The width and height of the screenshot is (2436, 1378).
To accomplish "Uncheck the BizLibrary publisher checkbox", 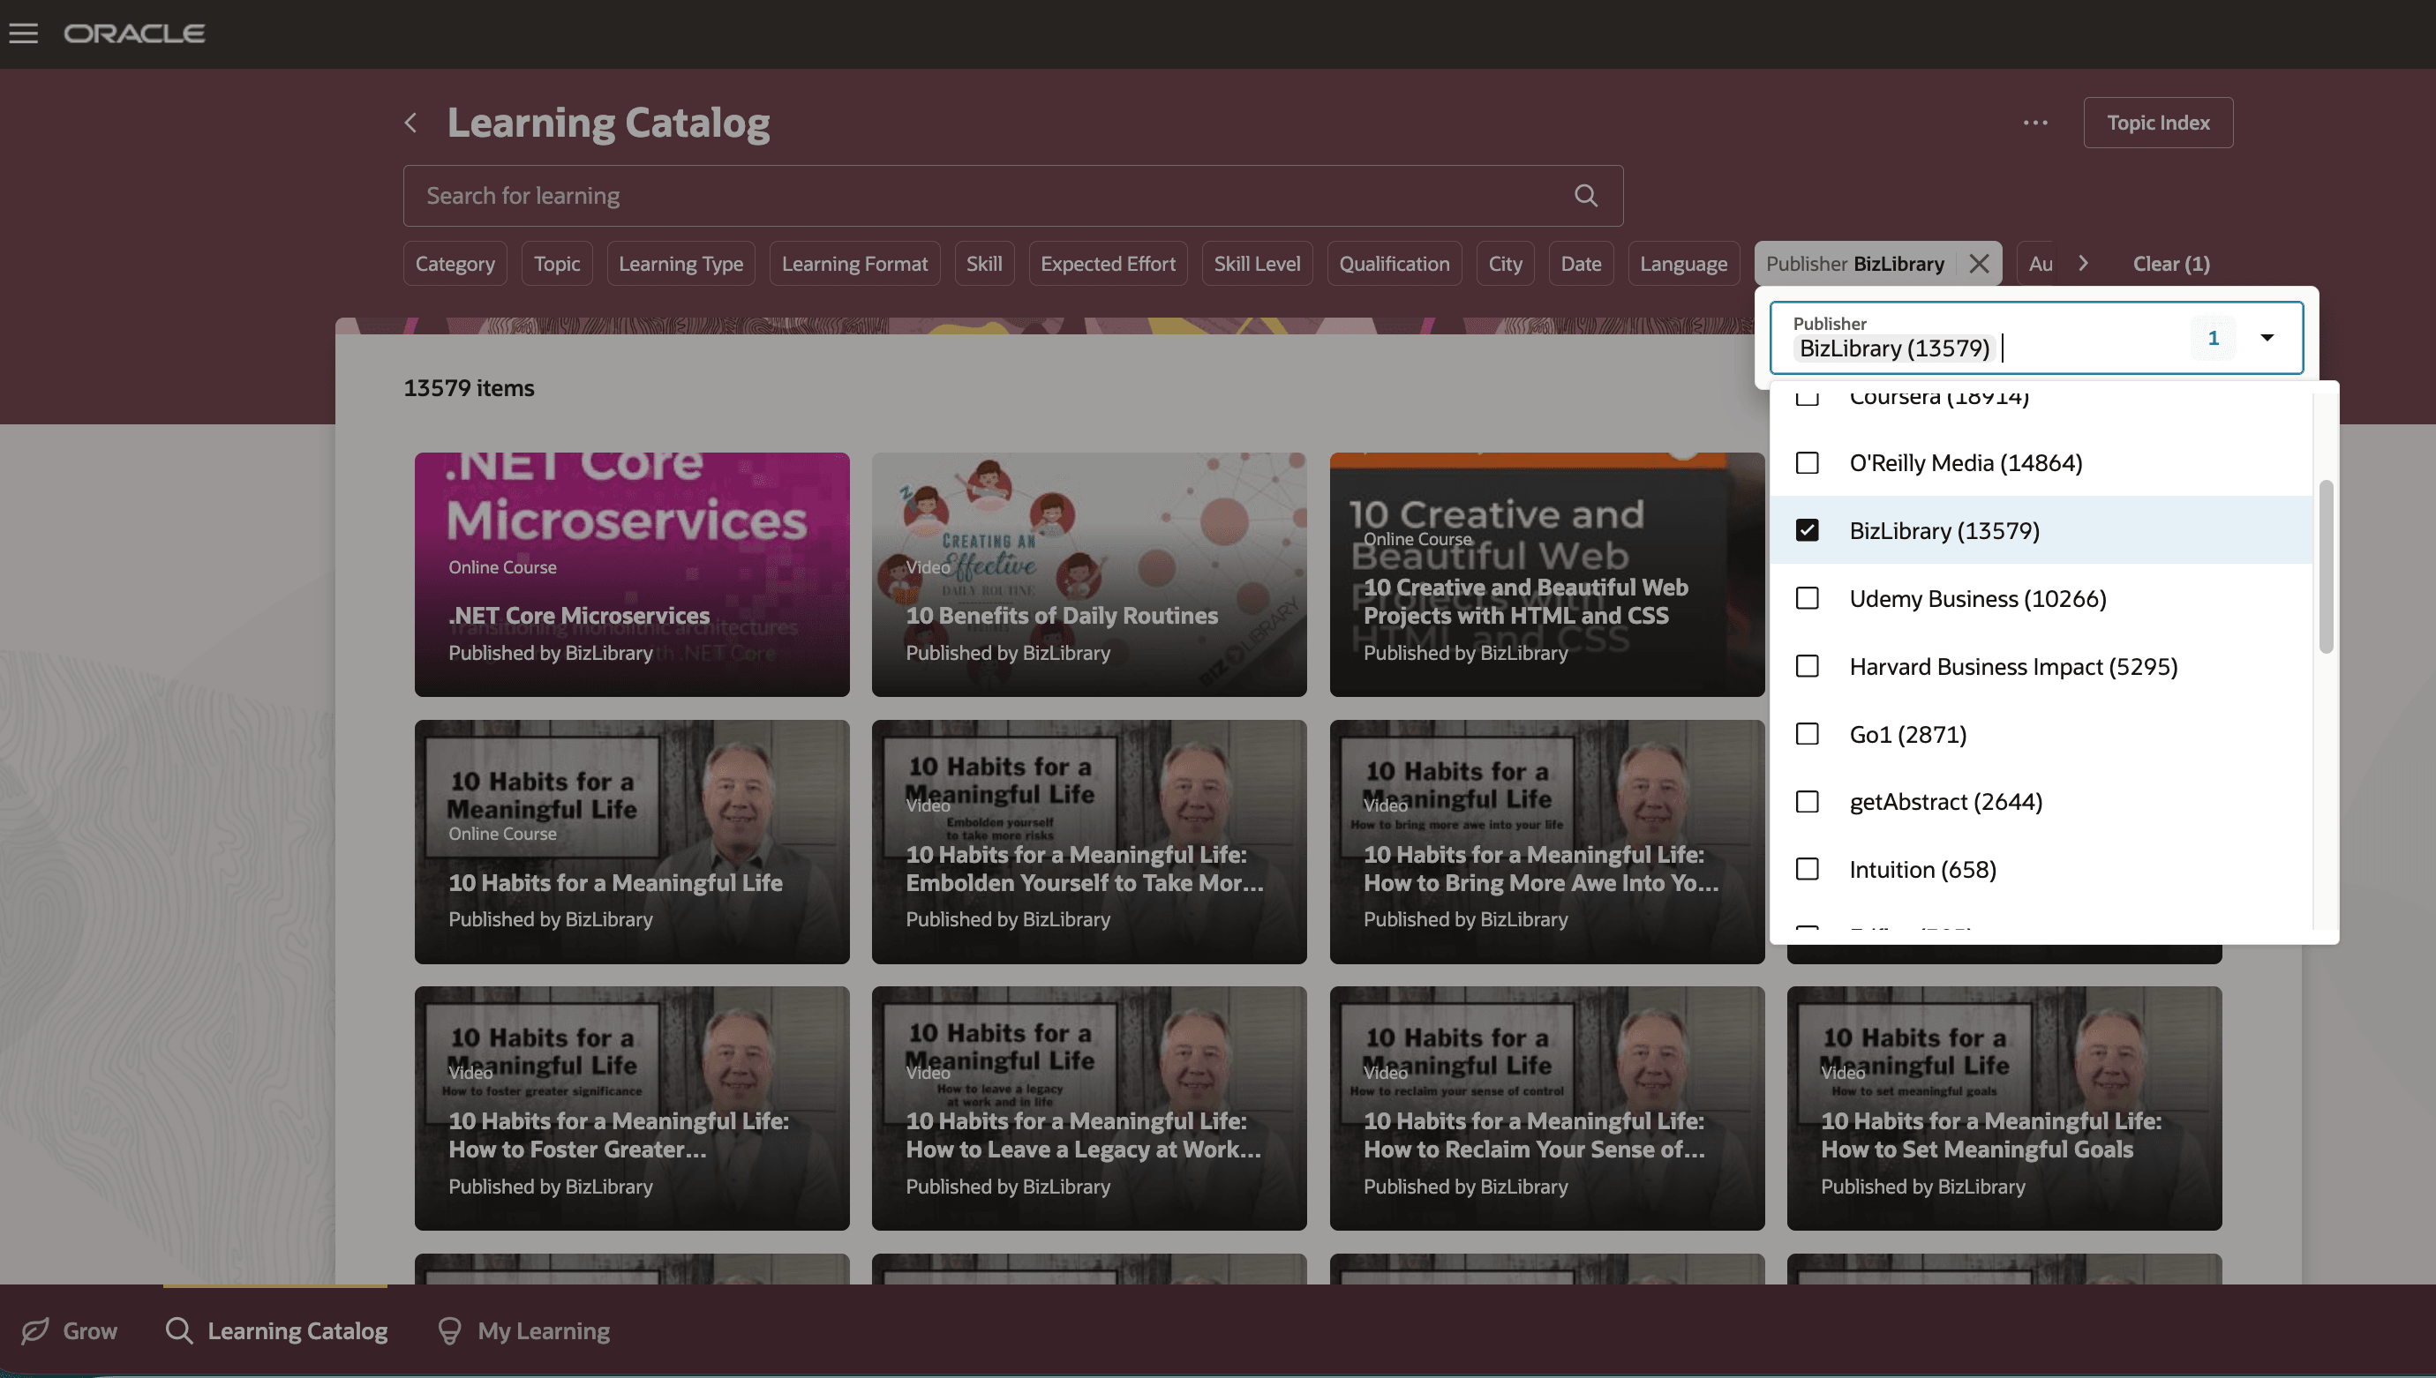I will coord(1808,531).
